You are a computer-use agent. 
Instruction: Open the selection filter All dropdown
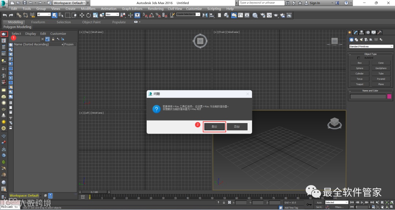(x=44, y=15)
